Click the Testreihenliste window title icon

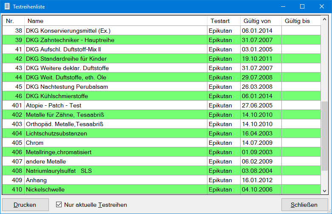click(x=7, y=7)
